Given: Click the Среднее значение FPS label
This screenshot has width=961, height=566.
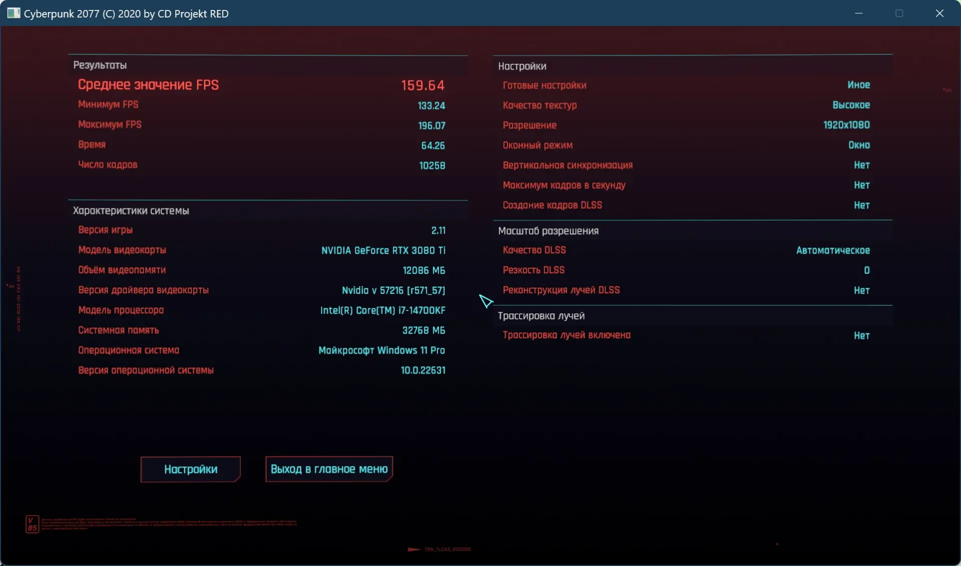Looking at the screenshot, I should pyautogui.click(x=148, y=85).
